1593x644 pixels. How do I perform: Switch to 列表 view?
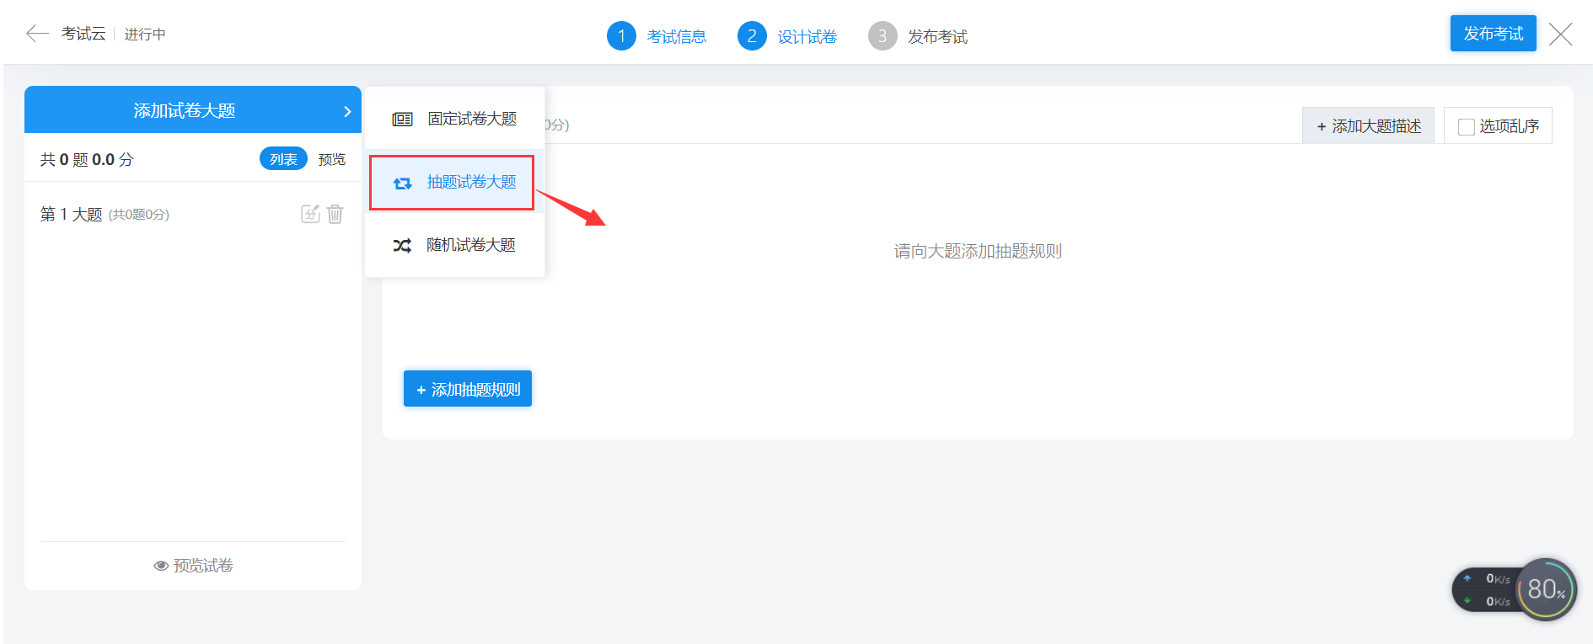[283, 159]
